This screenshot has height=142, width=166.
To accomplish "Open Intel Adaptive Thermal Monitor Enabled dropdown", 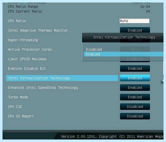I will click(x=135, y=30).
